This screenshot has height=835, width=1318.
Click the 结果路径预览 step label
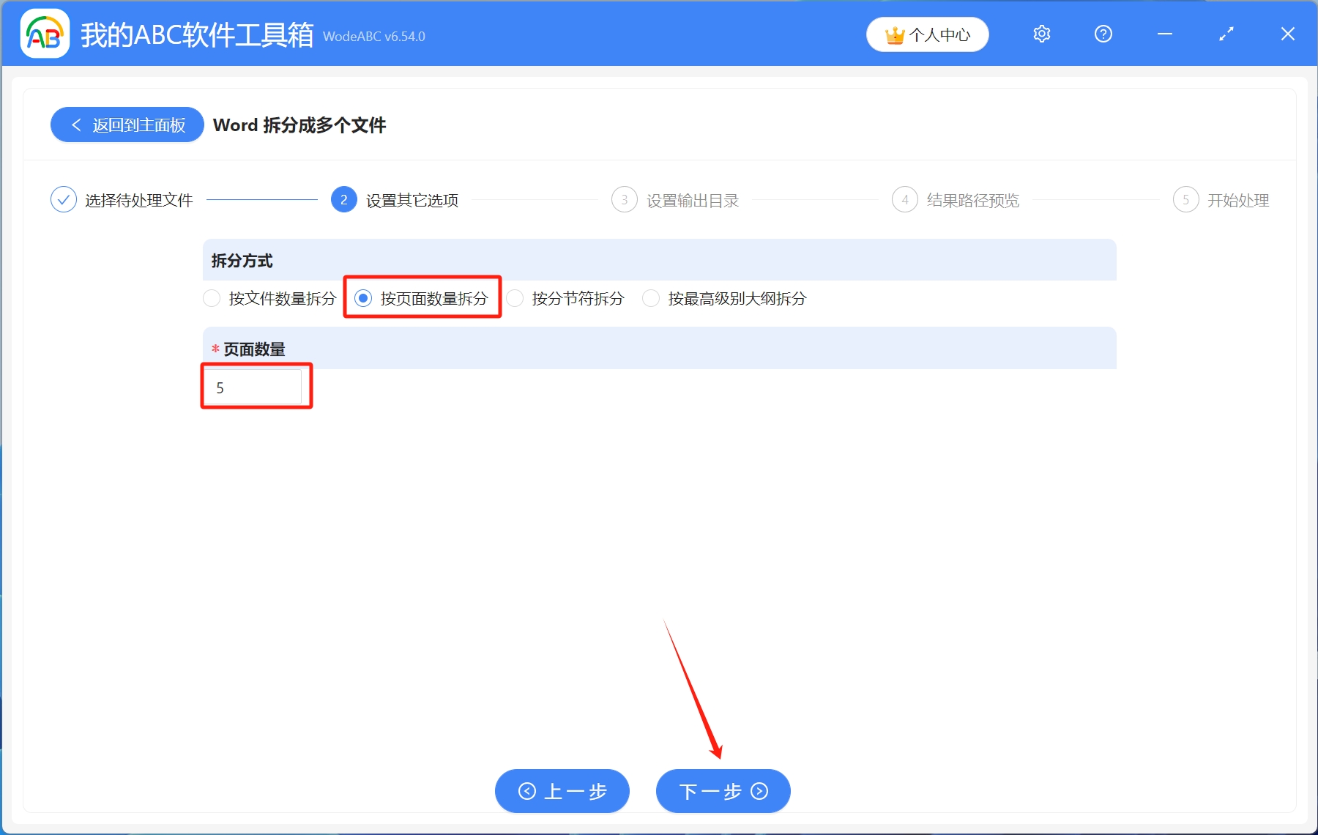pos(972,200)
